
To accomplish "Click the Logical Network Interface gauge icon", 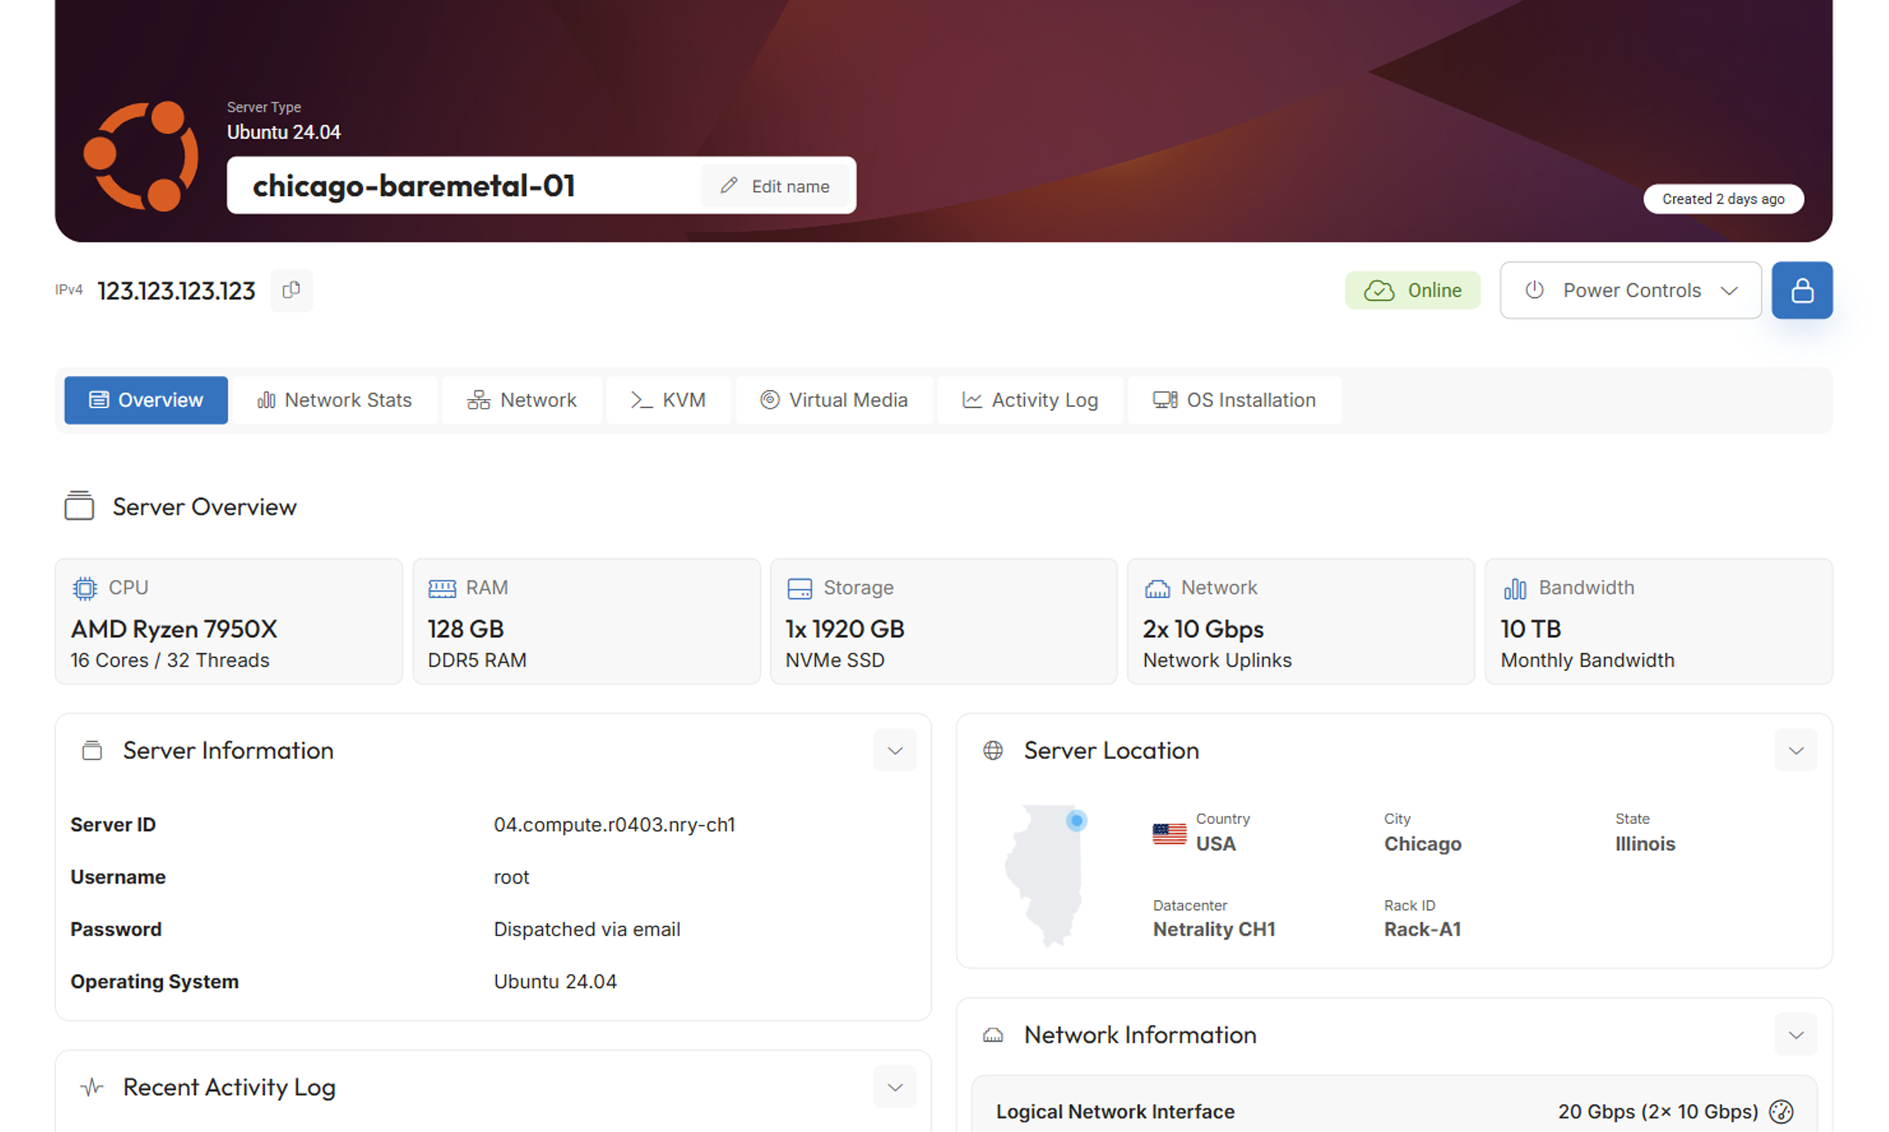I will click(x=1781, y=1112).
